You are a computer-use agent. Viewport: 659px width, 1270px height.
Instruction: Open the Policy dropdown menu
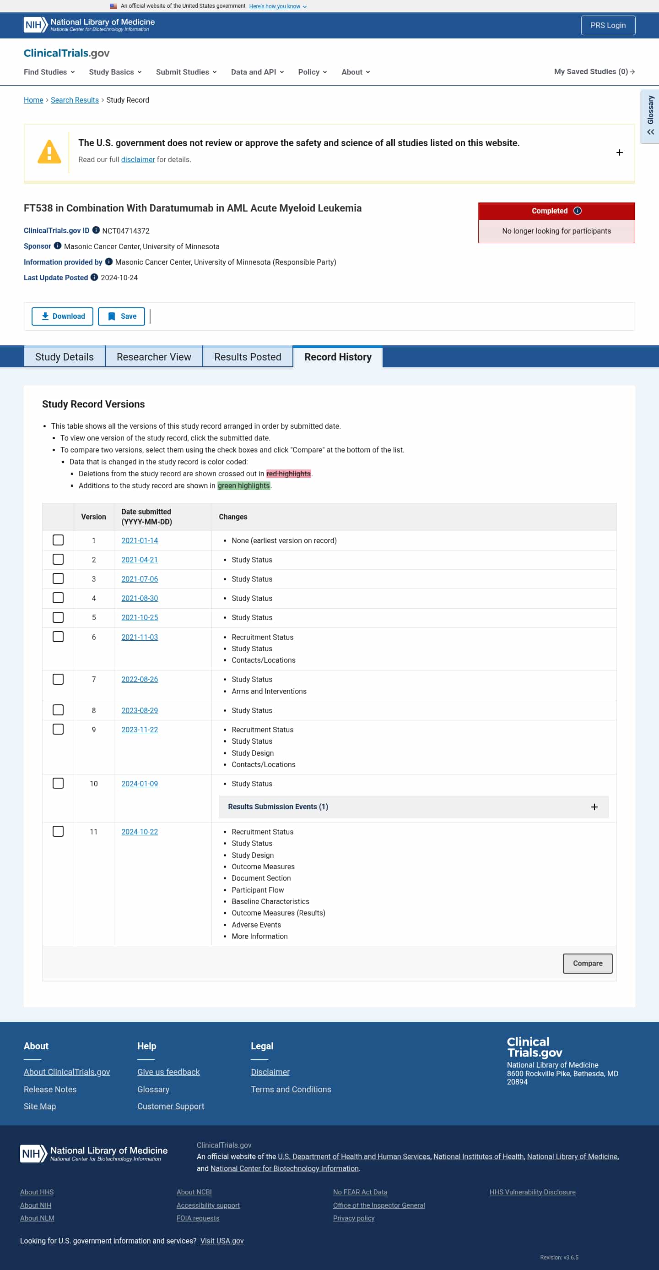(312, 72)
